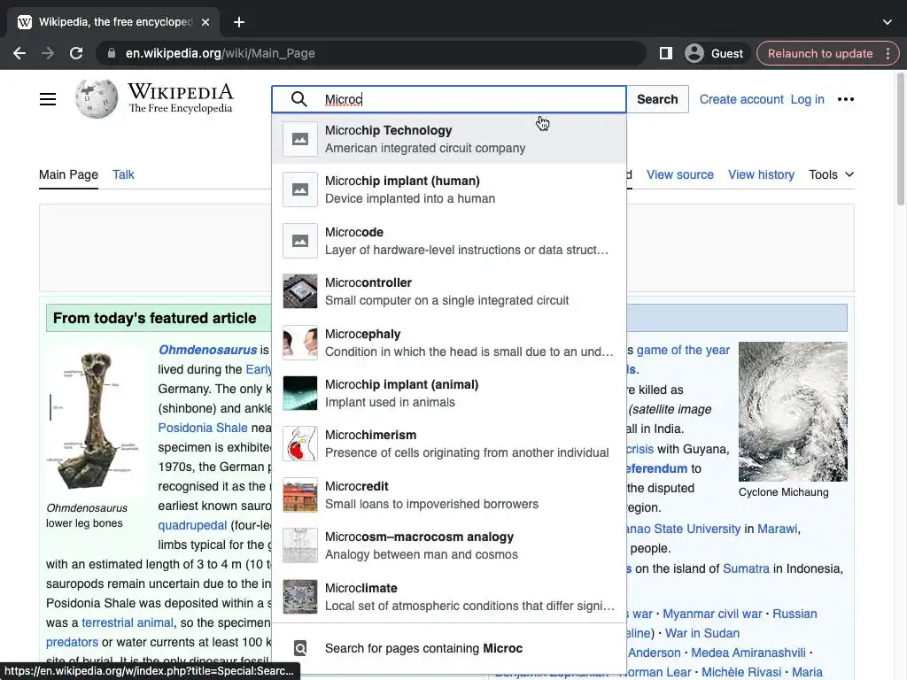Image resolution: width=907 pixels, height=680 pixels.
Task: Choose Microchimerism suggestion
Action: coord(449,444)
